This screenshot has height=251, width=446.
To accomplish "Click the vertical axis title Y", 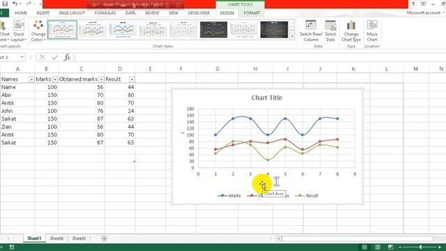I will [x=183, y=133].
